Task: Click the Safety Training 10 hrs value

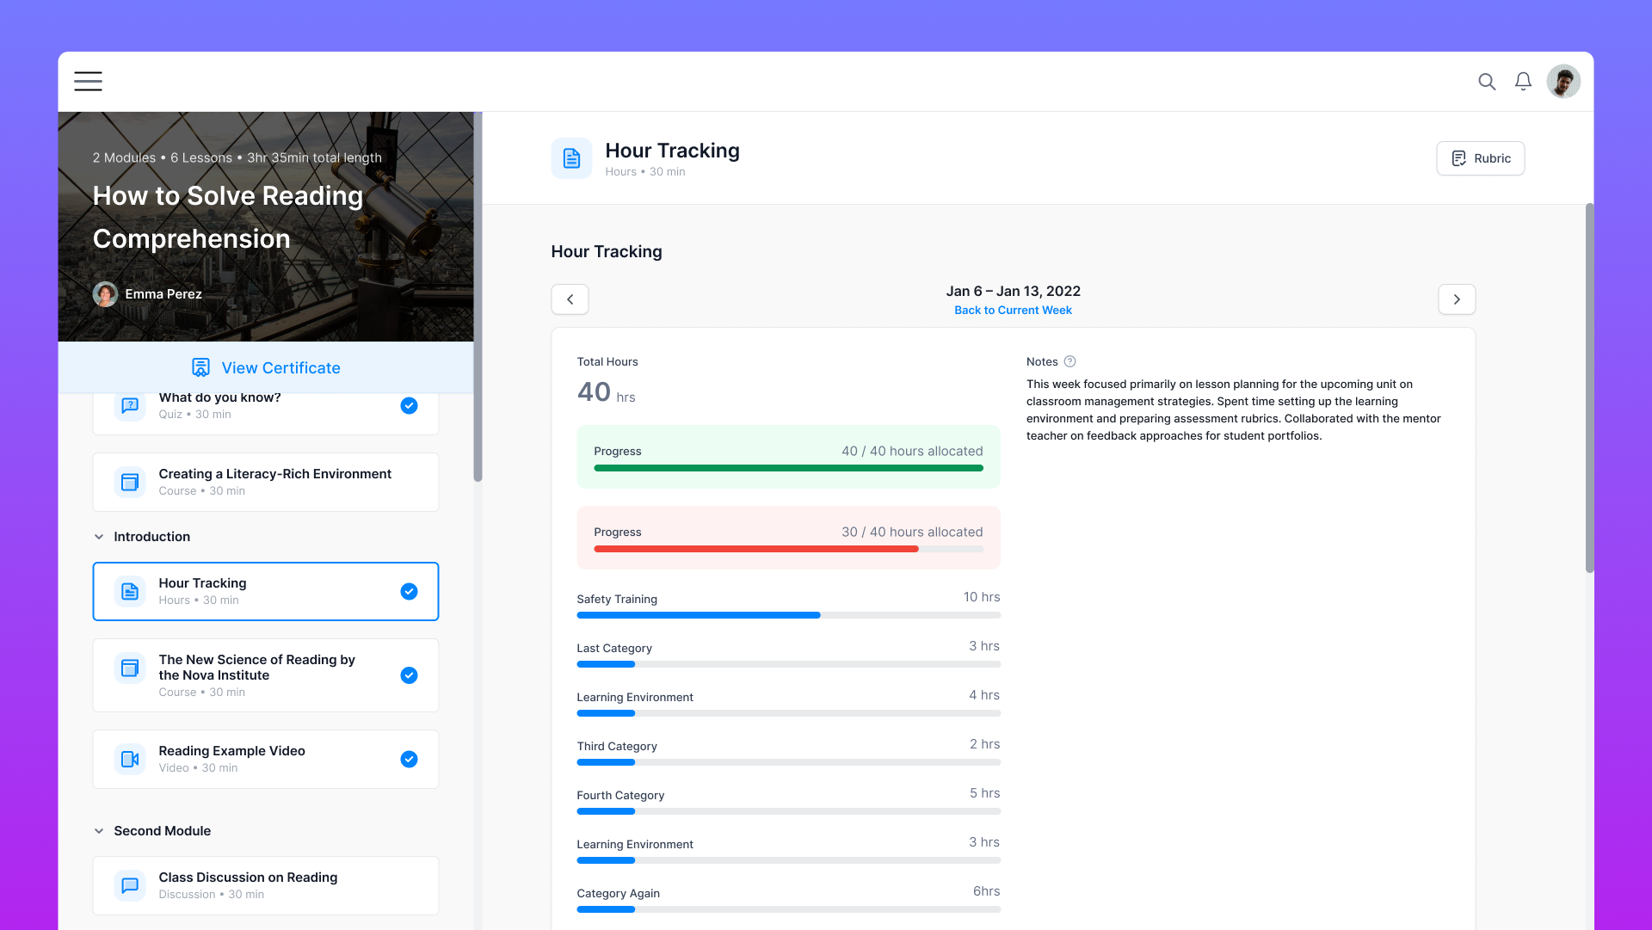Action: tap(982, 597)
